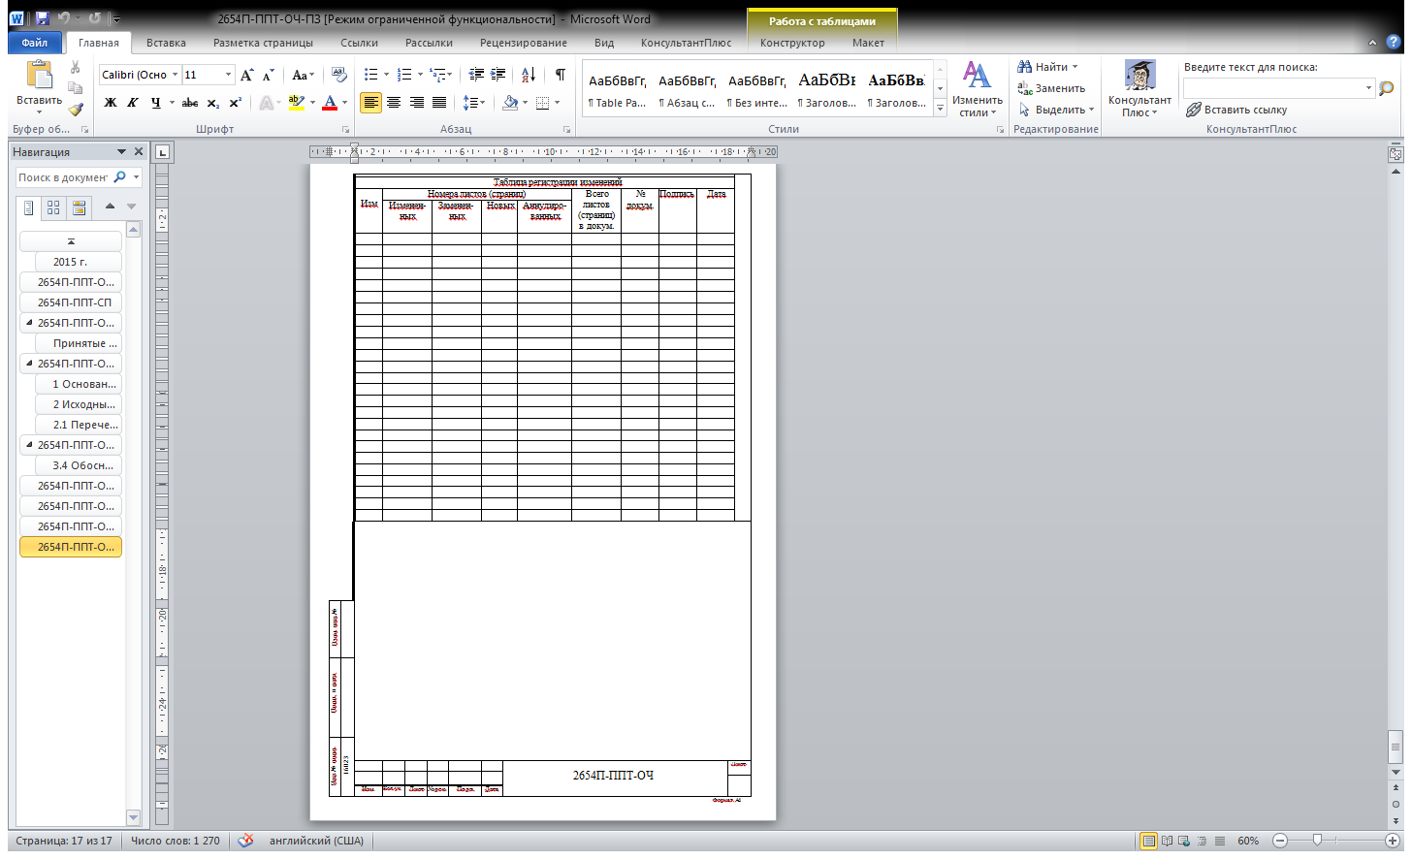Select the ConsultantPlus search magnifier icon
The width and height of the screenshot is (1412, 859).
[x=1386, y=88]
